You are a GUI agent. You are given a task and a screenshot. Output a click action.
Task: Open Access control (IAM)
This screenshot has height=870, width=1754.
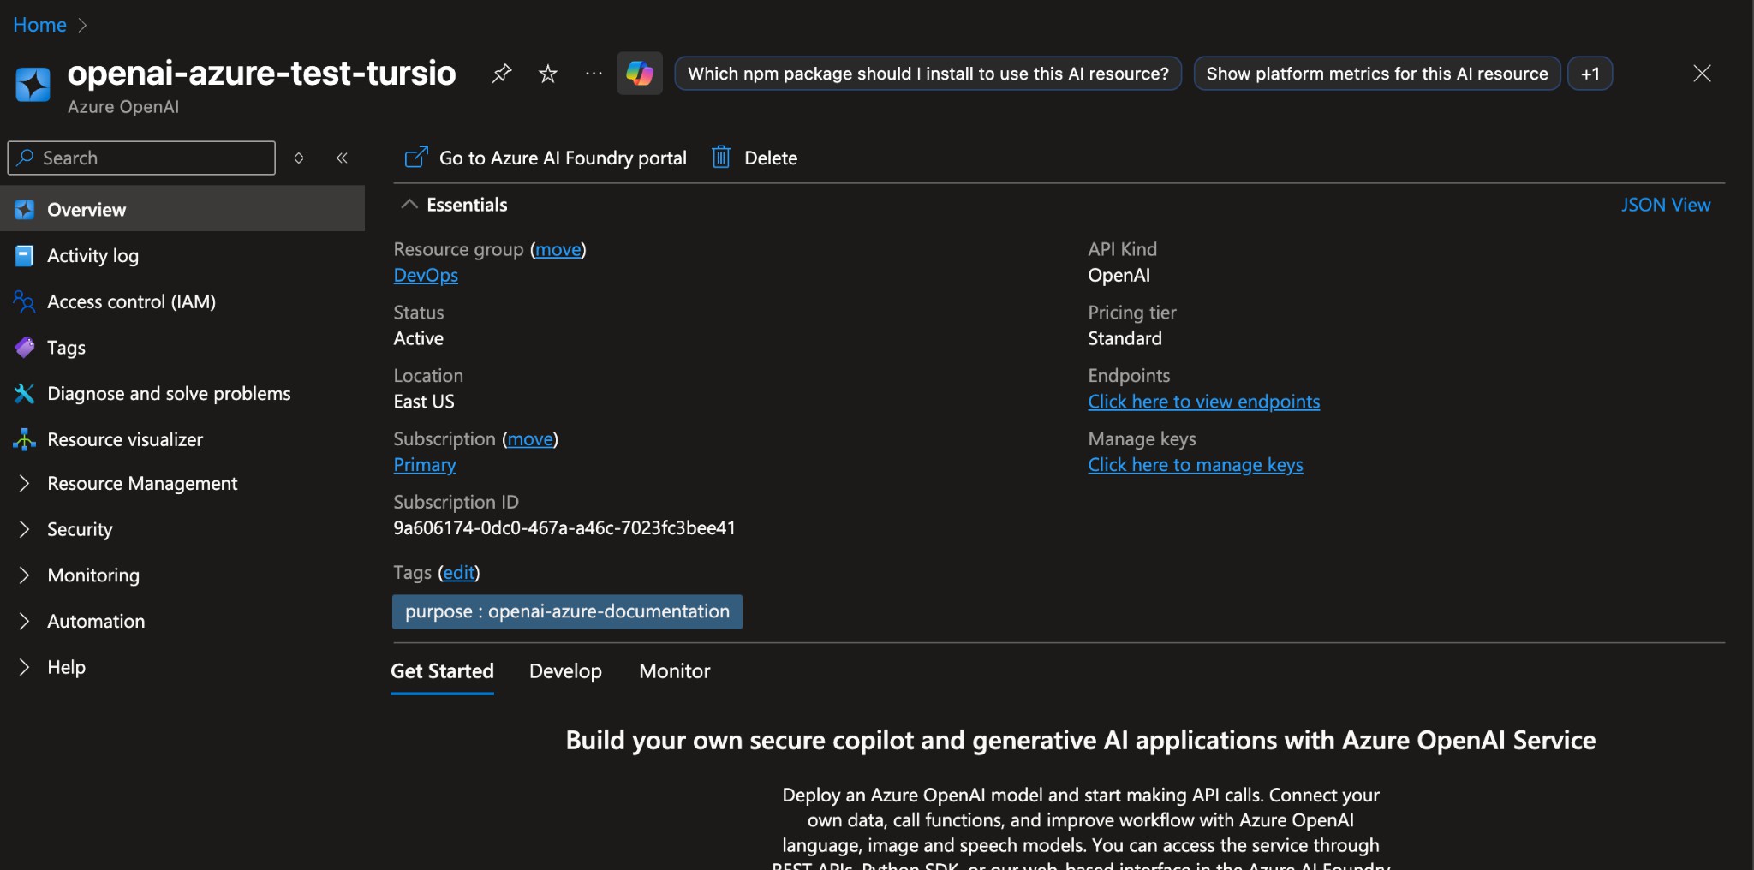130,301
